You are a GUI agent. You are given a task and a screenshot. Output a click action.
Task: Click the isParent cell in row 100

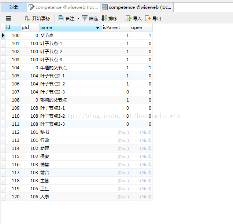tap(116, 36)
